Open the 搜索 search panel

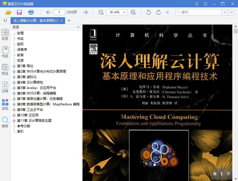click(5, 122)
